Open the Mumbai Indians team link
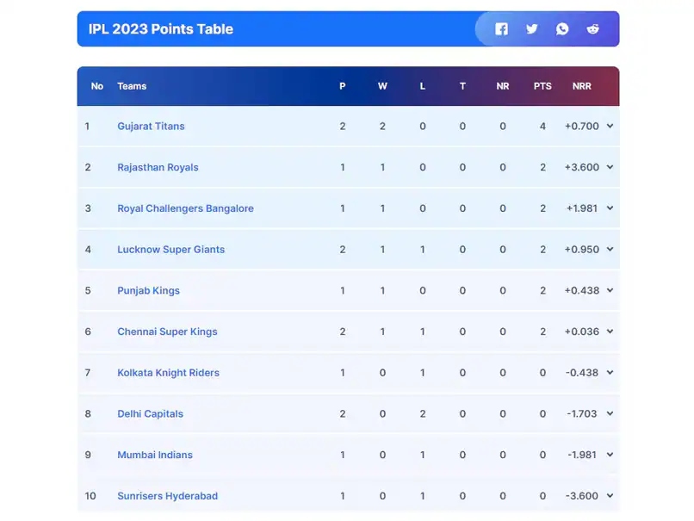The image size is (694, 521). (155, 455)
